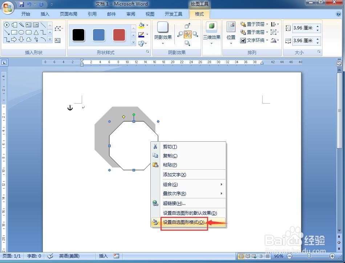This screenshot has width=345, height=263.
Task: Click the spelling check status icon
Action: tap(50, 256)
